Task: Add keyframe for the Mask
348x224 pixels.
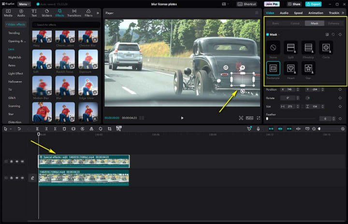Action: [340, 34]
